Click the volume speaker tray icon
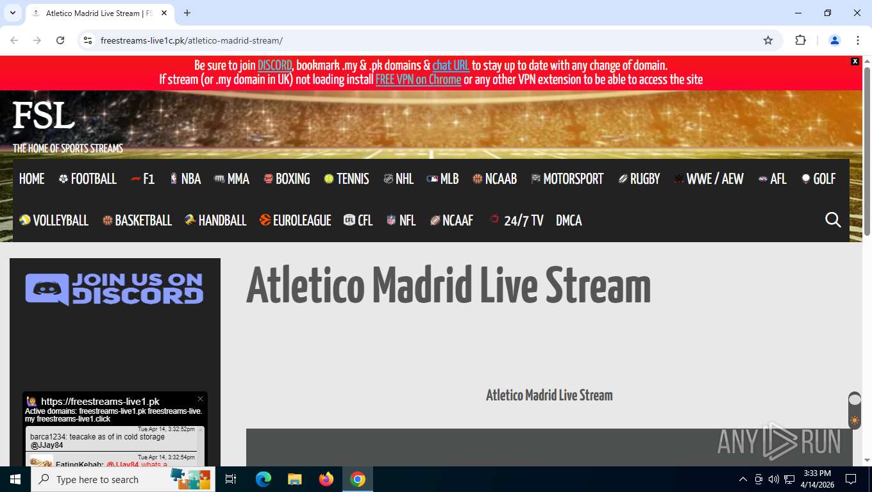Image resolution: width=872 pixels, height=492 pixels. pyautogui.click(x=773, y=479)
